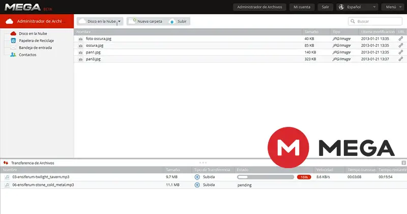Click the upload progress bar of twilight_tavern.mp3

click(265, 177)
